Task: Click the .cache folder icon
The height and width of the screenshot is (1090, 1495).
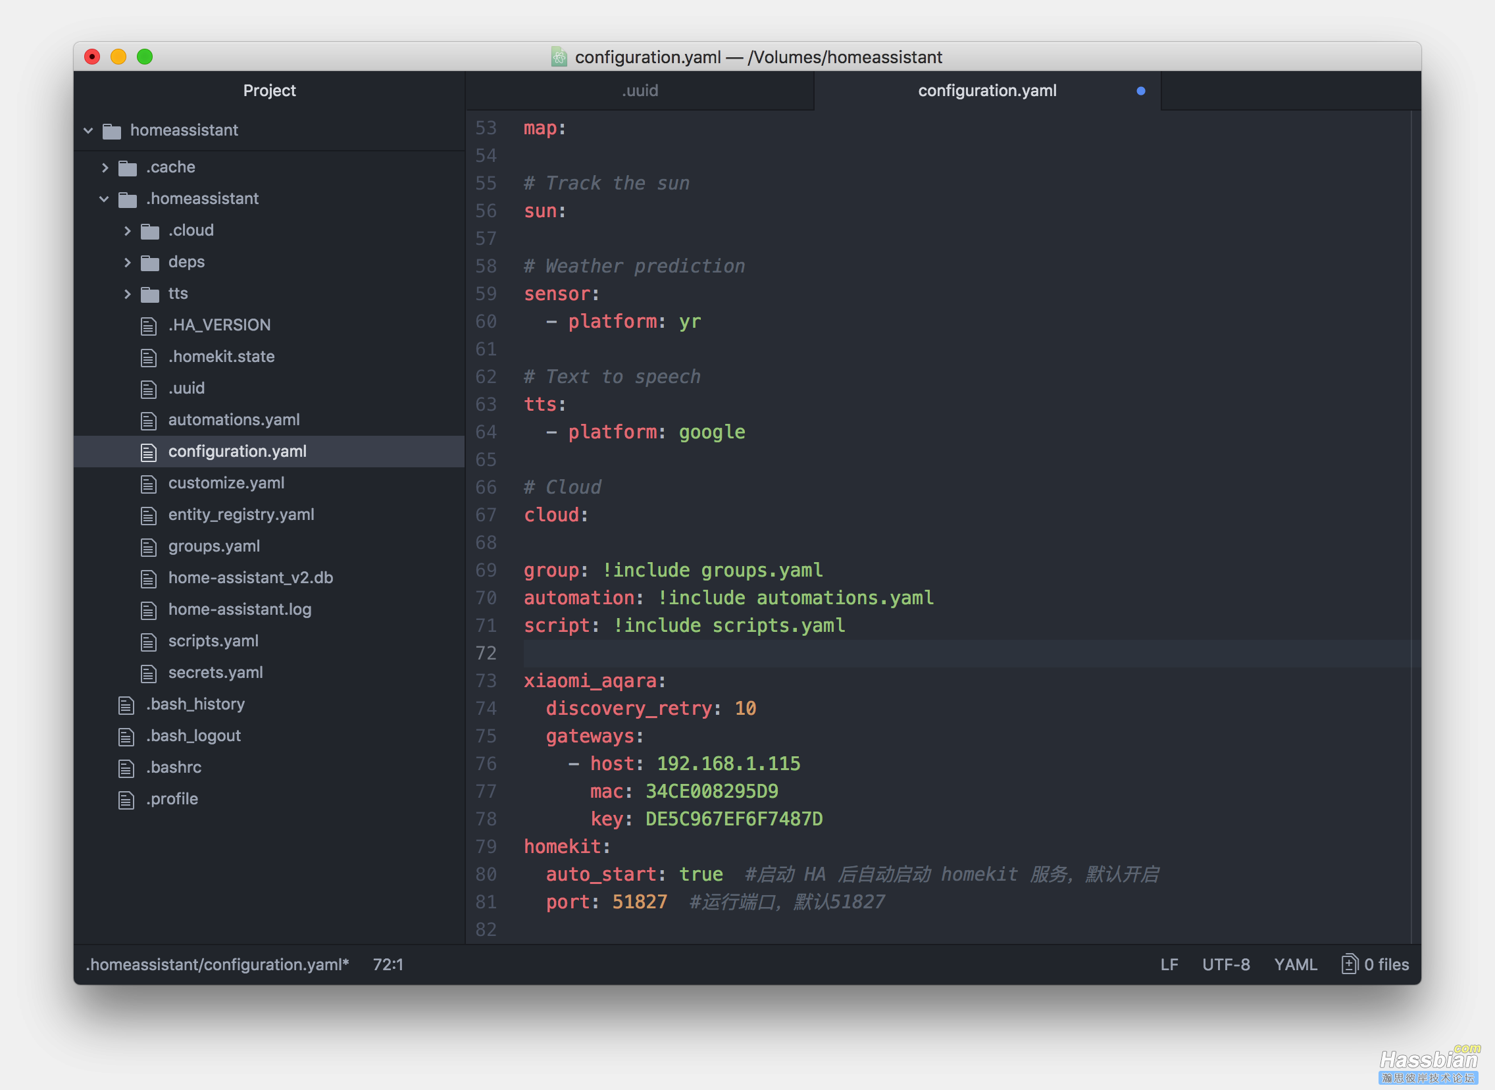Action: pos(128,169)
